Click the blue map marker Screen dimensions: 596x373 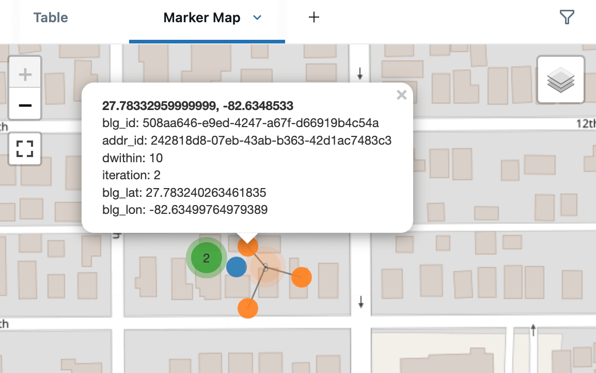point(237,267)
